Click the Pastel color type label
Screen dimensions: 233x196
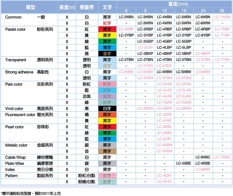[x=15, y=29]
